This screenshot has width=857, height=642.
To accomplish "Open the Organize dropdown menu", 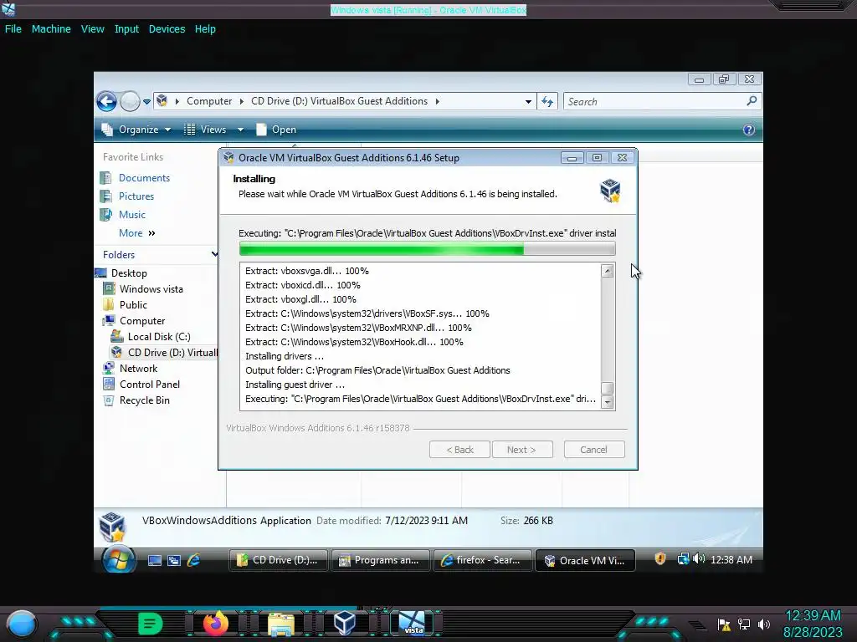I will click(136, 130).
